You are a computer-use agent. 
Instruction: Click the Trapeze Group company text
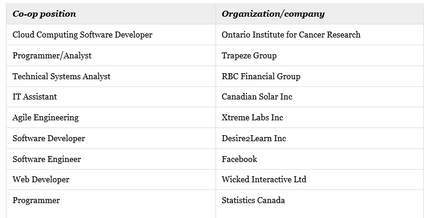(249, 55)
